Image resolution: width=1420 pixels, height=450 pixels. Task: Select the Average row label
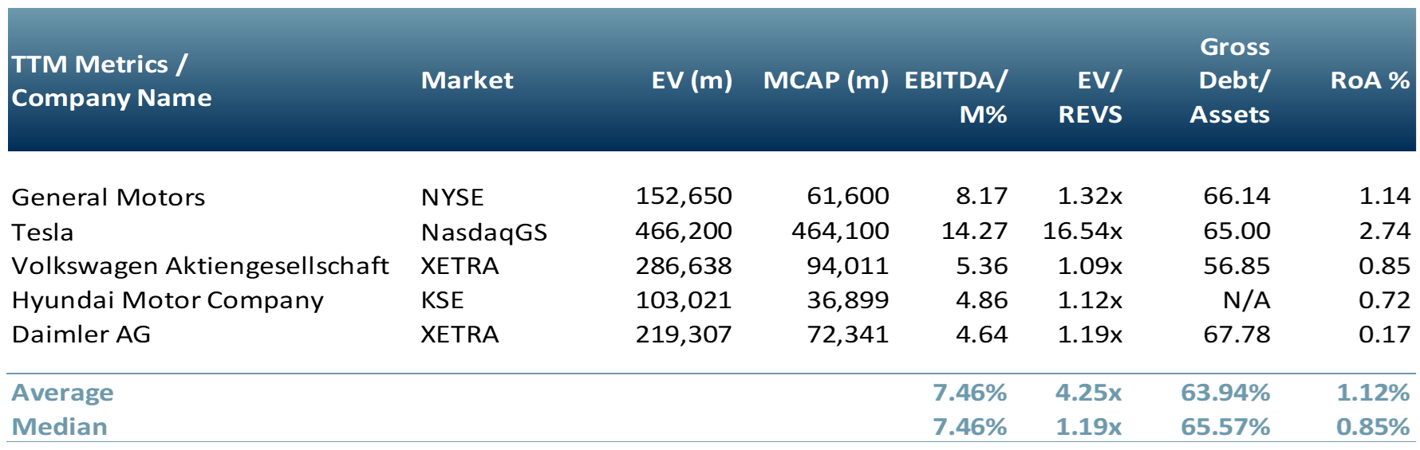[62, 393]
